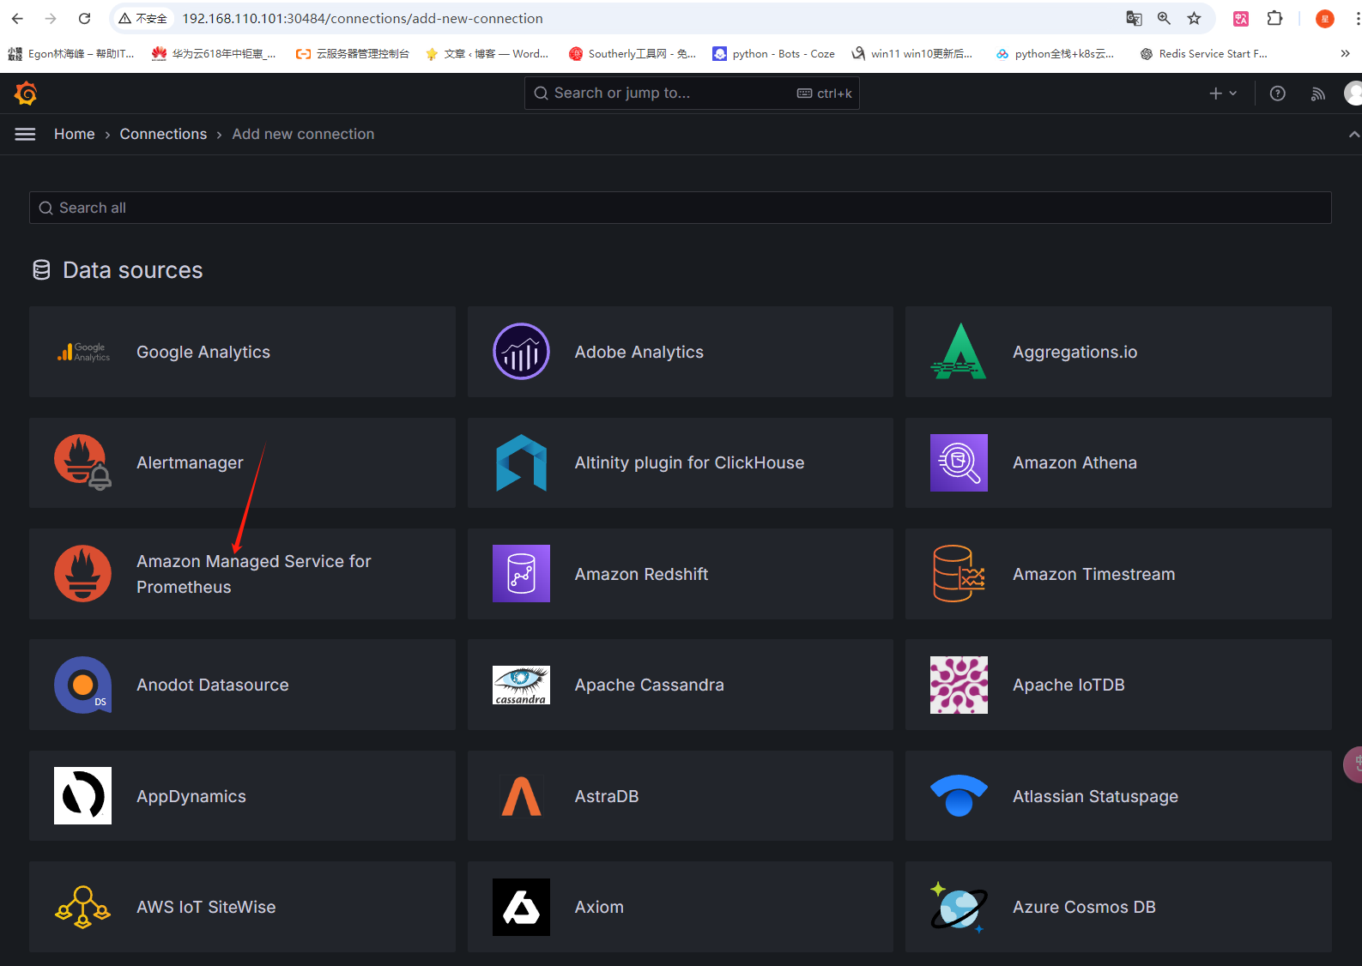
Task: Click AppDynamics label text
Action: [x=191, y=796]
